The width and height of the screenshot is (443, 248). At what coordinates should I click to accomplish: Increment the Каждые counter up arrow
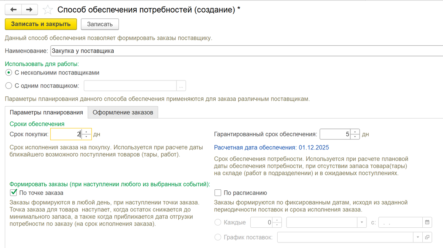[277, 220]
